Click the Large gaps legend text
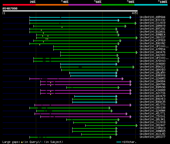The image size is (170, 144). [x=33, y=142]
